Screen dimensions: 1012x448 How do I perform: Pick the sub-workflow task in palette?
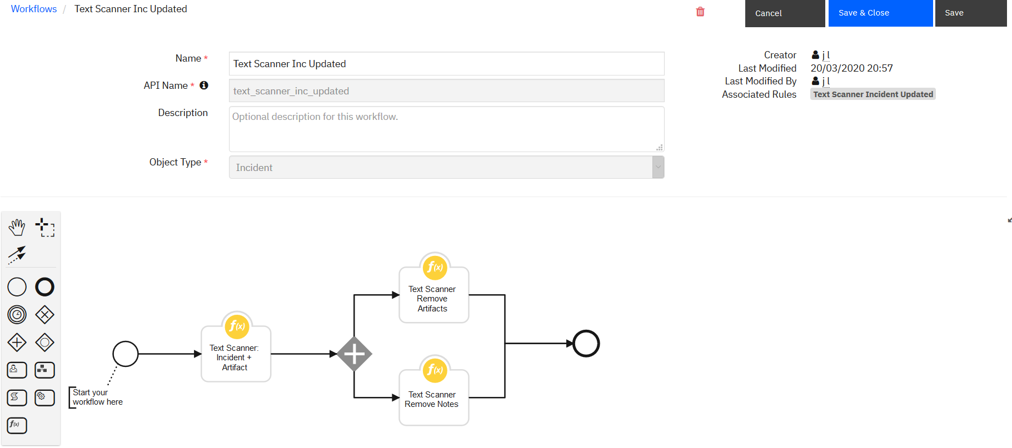[45, 370]
